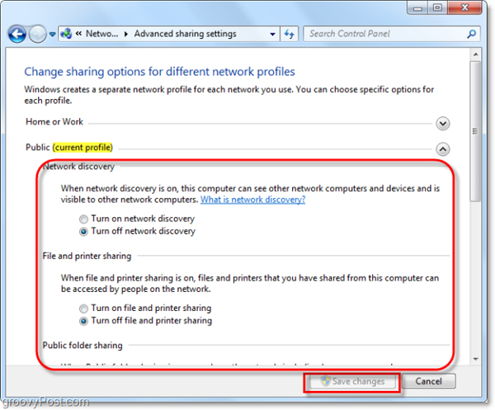Go back with the Back arrow button

17,34
